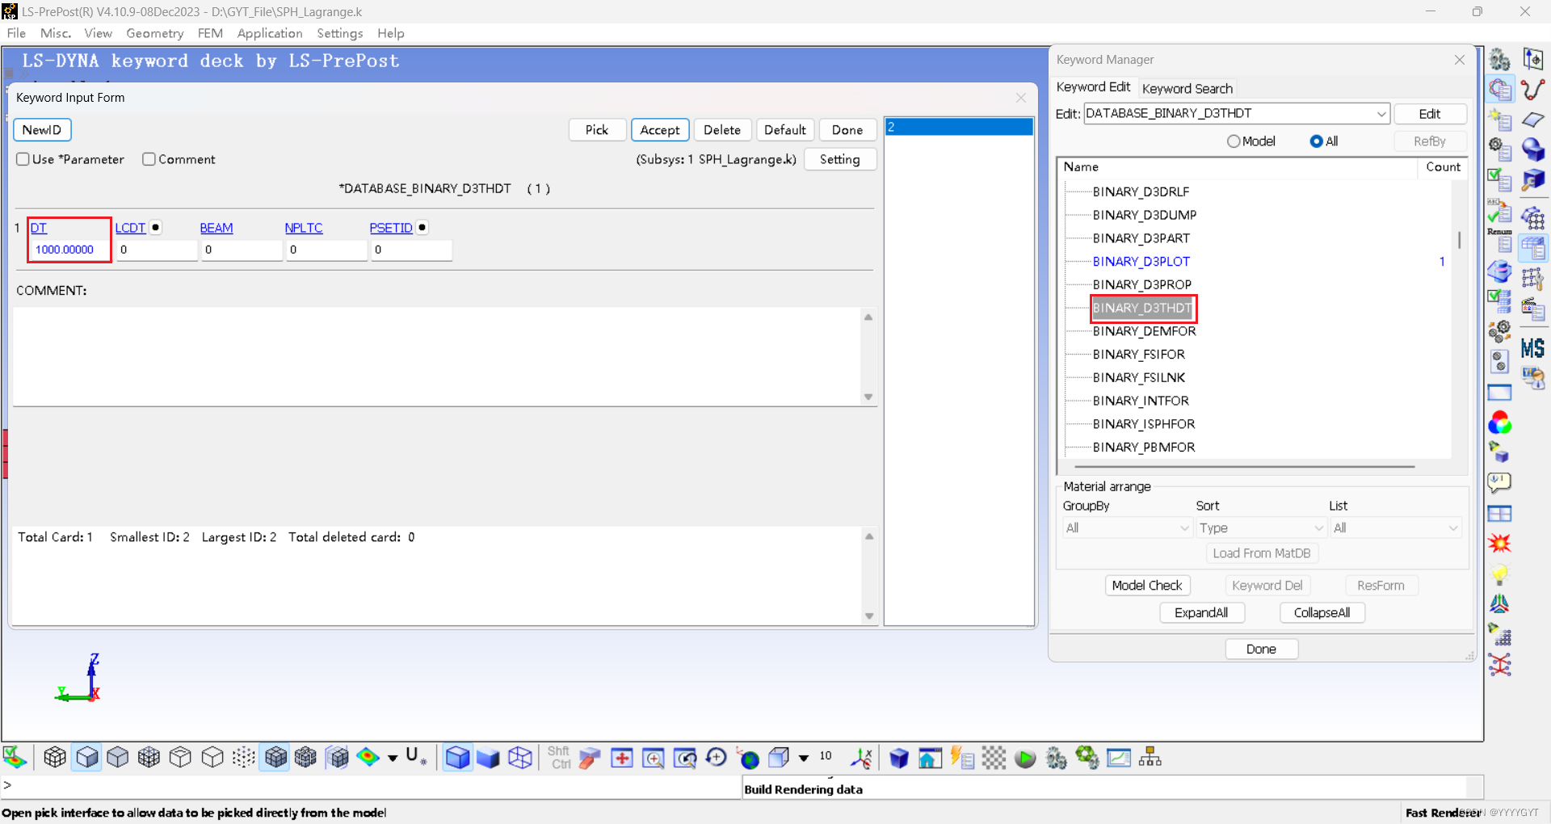1551x824 pixels.
Task: Select the shaded view cube icon
Action: pyautogui.click(x=86, y=758)
